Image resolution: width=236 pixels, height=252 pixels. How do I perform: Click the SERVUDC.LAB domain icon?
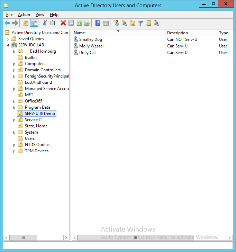[x=14, y=45]
